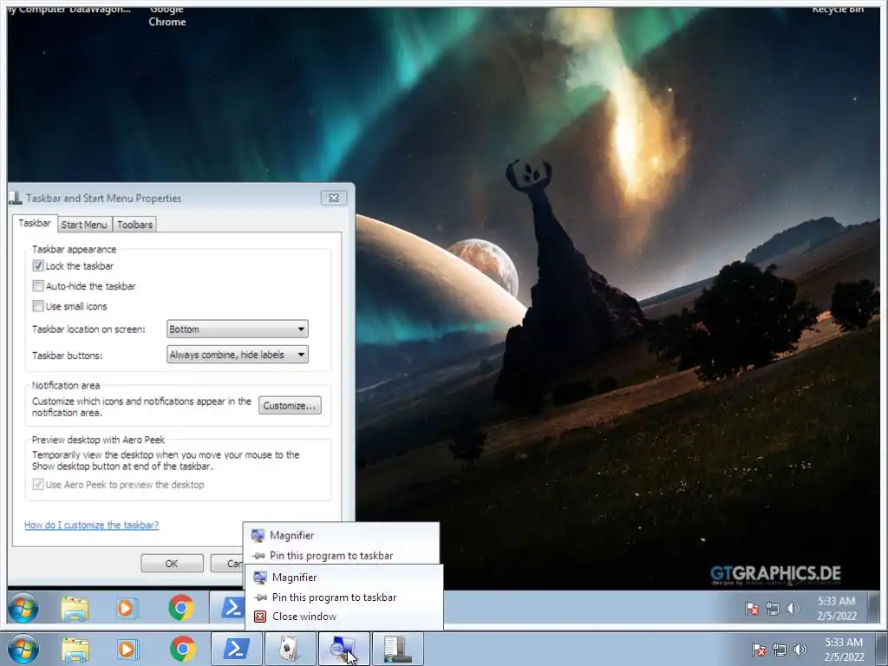Click Media Player icon in magnified upper taskbar
Image resolution: width=888 pixels, height=666 pixels.
[x=127, y=608]
